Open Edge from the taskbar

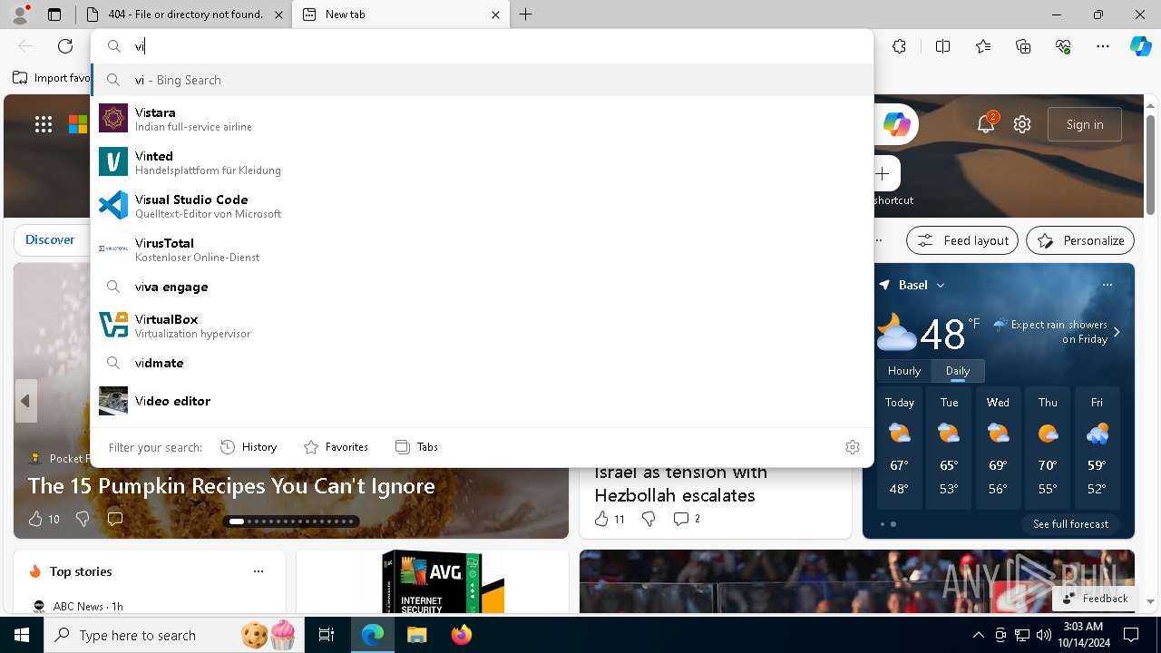(373, 635)
